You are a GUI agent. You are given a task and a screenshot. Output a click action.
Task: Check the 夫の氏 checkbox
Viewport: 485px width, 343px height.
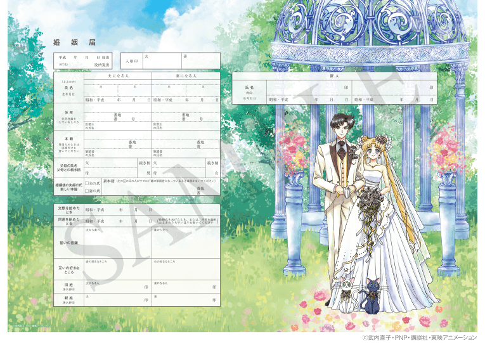pyautogui.click(x=87, y=183)
